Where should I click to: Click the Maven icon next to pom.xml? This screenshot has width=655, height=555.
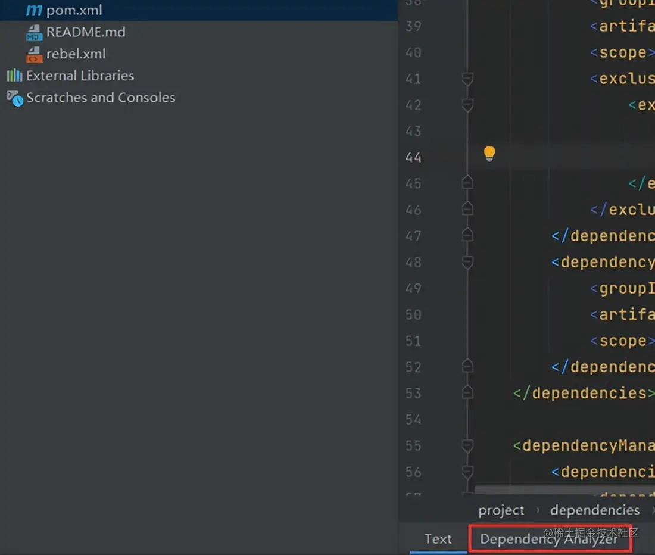click(33, 10)
